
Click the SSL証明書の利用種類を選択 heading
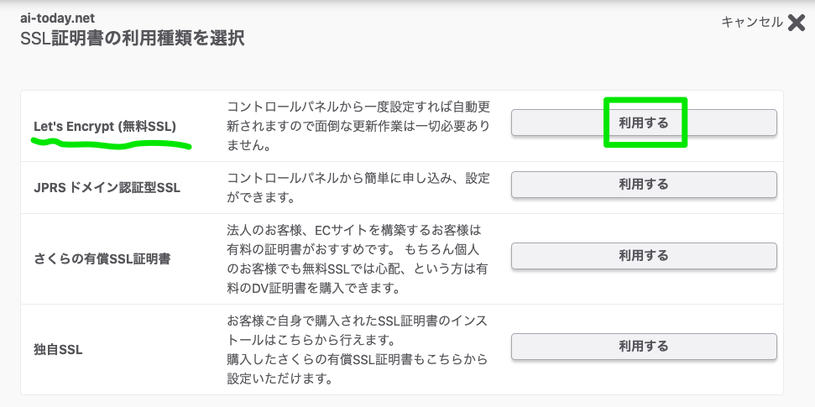click(x=133, y=39)
